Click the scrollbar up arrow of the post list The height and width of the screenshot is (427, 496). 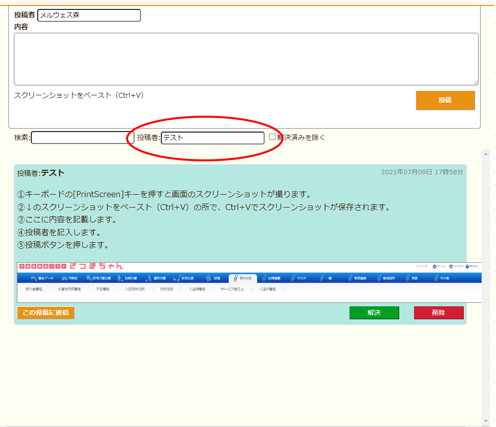pos(486,154)
